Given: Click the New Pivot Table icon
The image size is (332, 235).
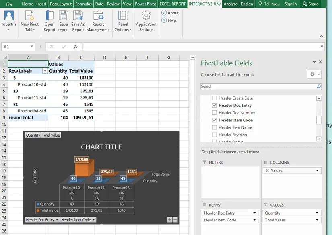Looking at the screenshot, I should [x=30, y=16].
